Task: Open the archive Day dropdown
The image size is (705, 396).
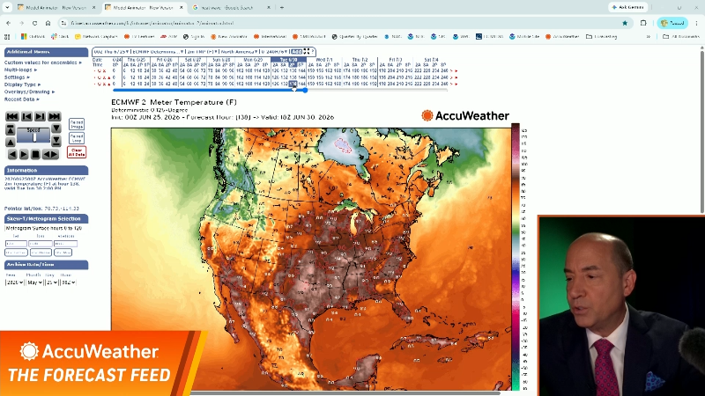Action: pos(52,282)
